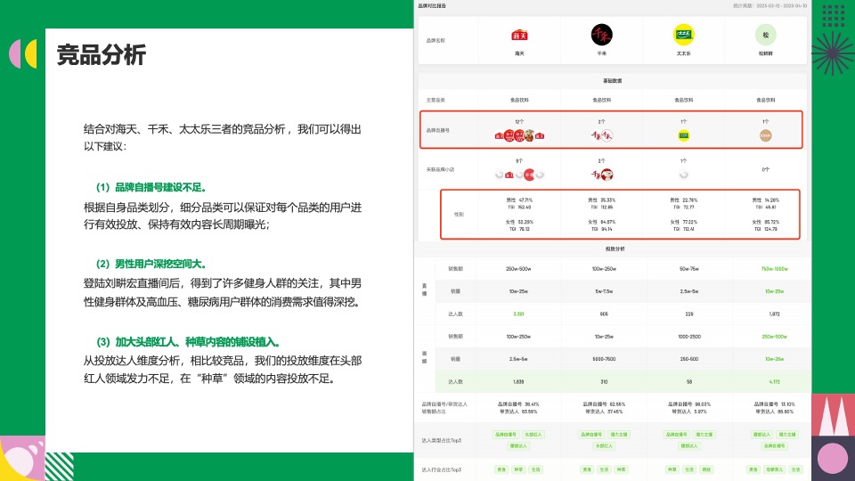
Task: Click 海天's 9个 linked shop count
Action: click(519, 161)
